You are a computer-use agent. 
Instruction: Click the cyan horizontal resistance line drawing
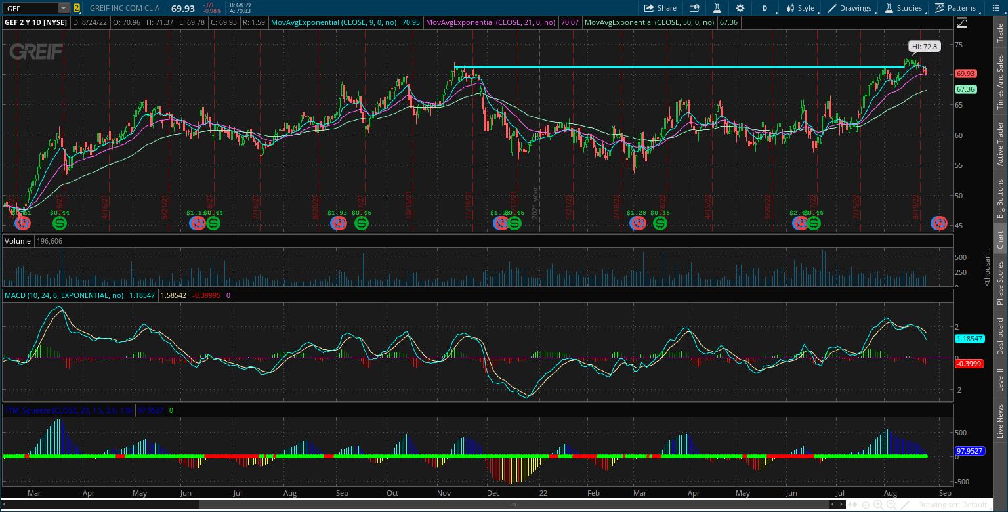(679, 67)
